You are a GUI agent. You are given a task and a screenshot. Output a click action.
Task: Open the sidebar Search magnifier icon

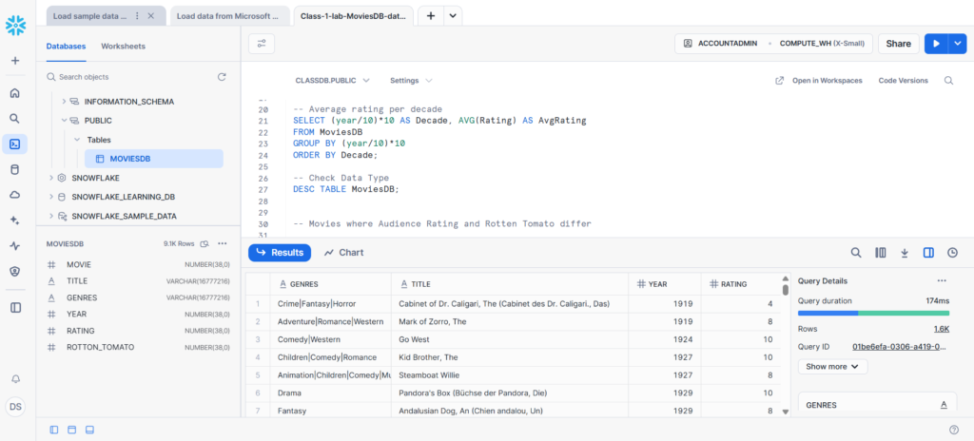[15, 119]
